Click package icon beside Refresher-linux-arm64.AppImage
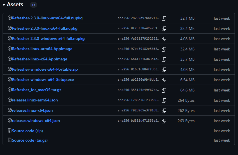This screenshot has height=155, width=238. click(x=9, y=49)
